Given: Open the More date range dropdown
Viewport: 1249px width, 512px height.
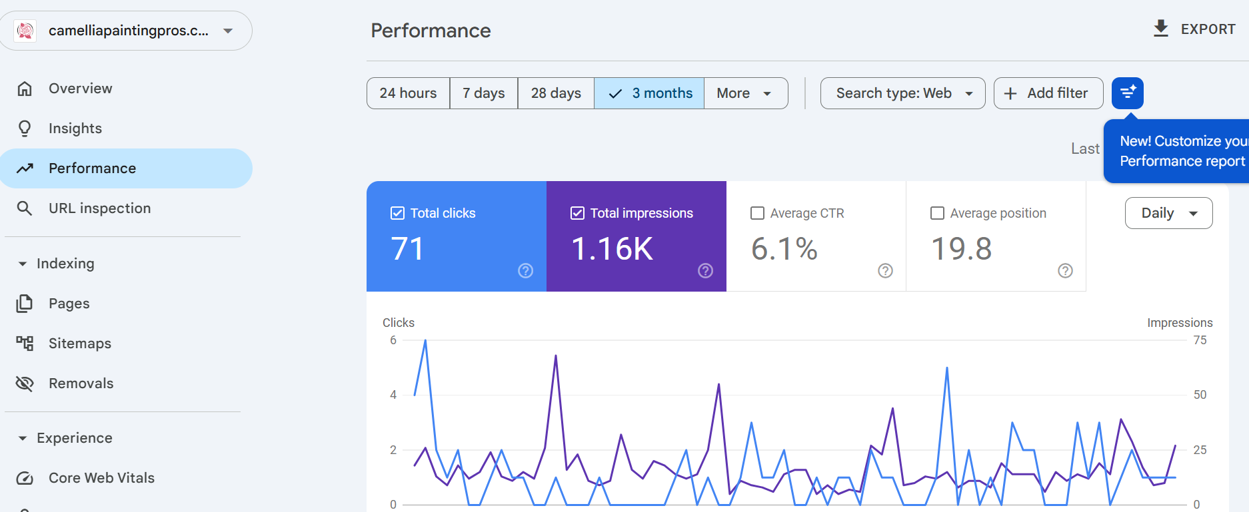Looking at the screenshot, I should pyautogui.click(x=746, y=93).
